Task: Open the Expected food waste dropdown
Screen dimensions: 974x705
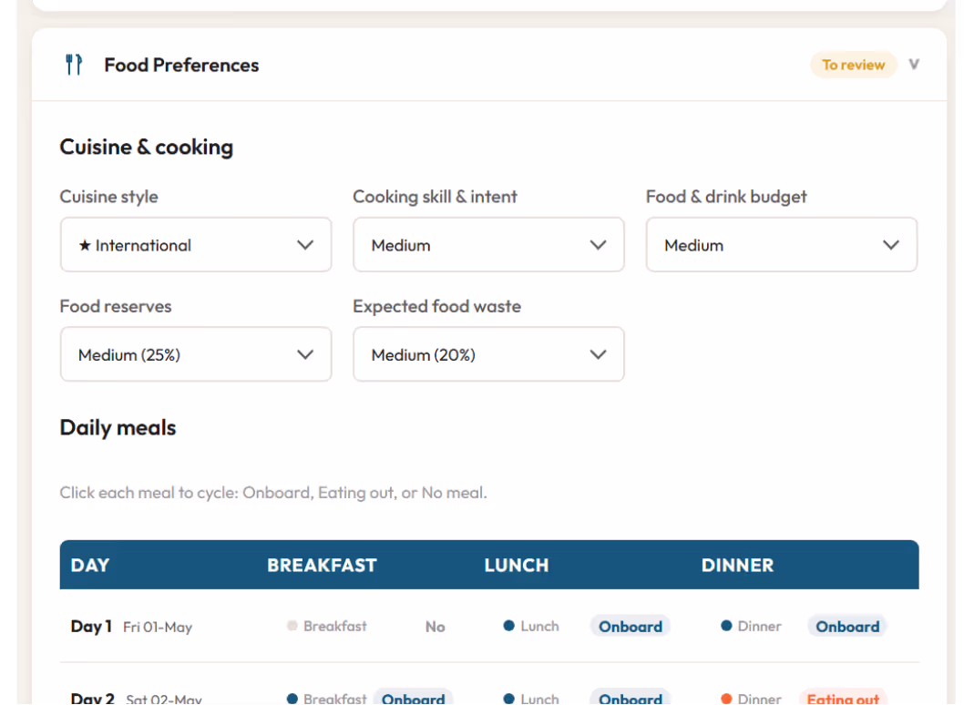Action: (488, 354)
